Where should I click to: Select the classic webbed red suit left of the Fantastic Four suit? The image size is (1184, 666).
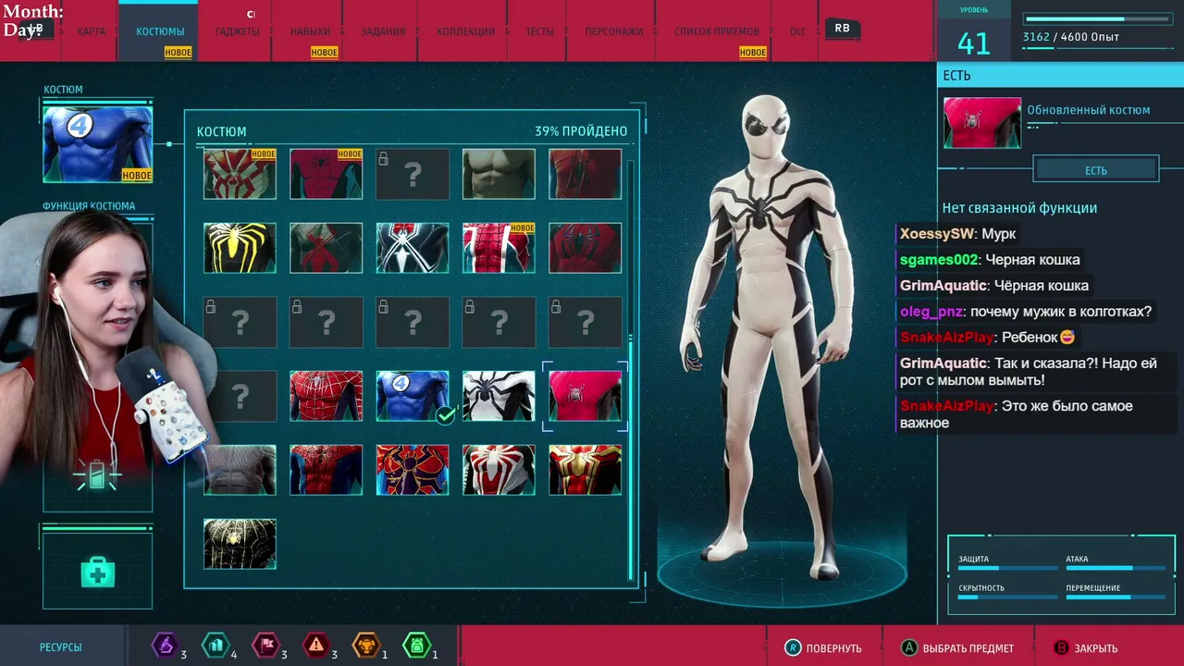[326, 396]
